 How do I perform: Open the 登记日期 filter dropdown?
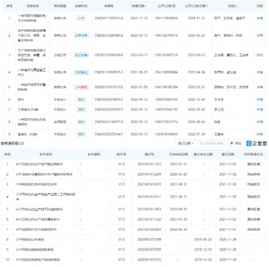point(185,144)
